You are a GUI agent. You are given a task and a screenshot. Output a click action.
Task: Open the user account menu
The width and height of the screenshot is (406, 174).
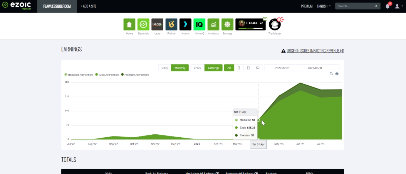pos(398,6)
